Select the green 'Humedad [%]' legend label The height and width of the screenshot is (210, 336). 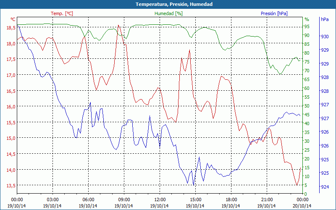[x=168, y=13]
